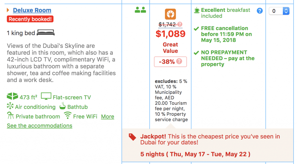
Task: Open the room quantity dropdown
Action: [279, 11]
